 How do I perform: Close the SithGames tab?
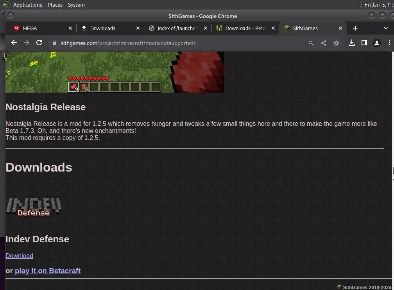click(340, 29)
